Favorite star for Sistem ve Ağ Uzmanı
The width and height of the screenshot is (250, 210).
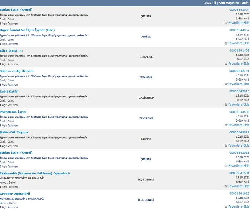pyautogui.click(x=226, y=84)
